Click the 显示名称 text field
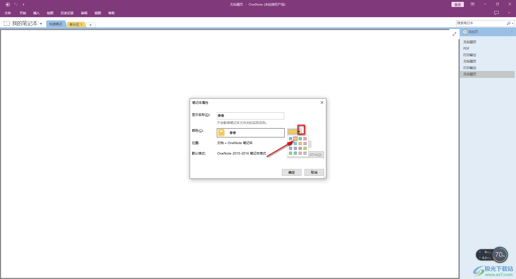This screenshot has height=279, width=516. tap(250, 116)
